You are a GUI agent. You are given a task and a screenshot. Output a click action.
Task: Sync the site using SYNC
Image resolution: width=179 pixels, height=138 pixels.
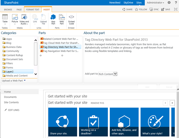click(154, 9)
